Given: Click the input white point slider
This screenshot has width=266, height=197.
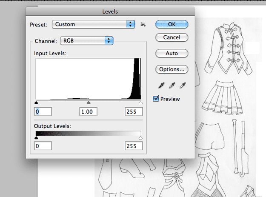Looking at the screenshot, I should (140, 103).
